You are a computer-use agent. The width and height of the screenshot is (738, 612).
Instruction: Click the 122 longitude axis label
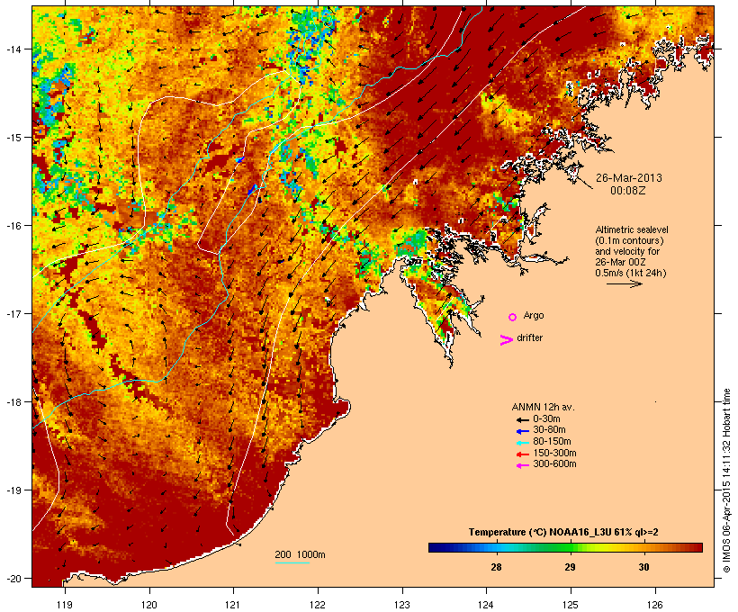point(318,605)
